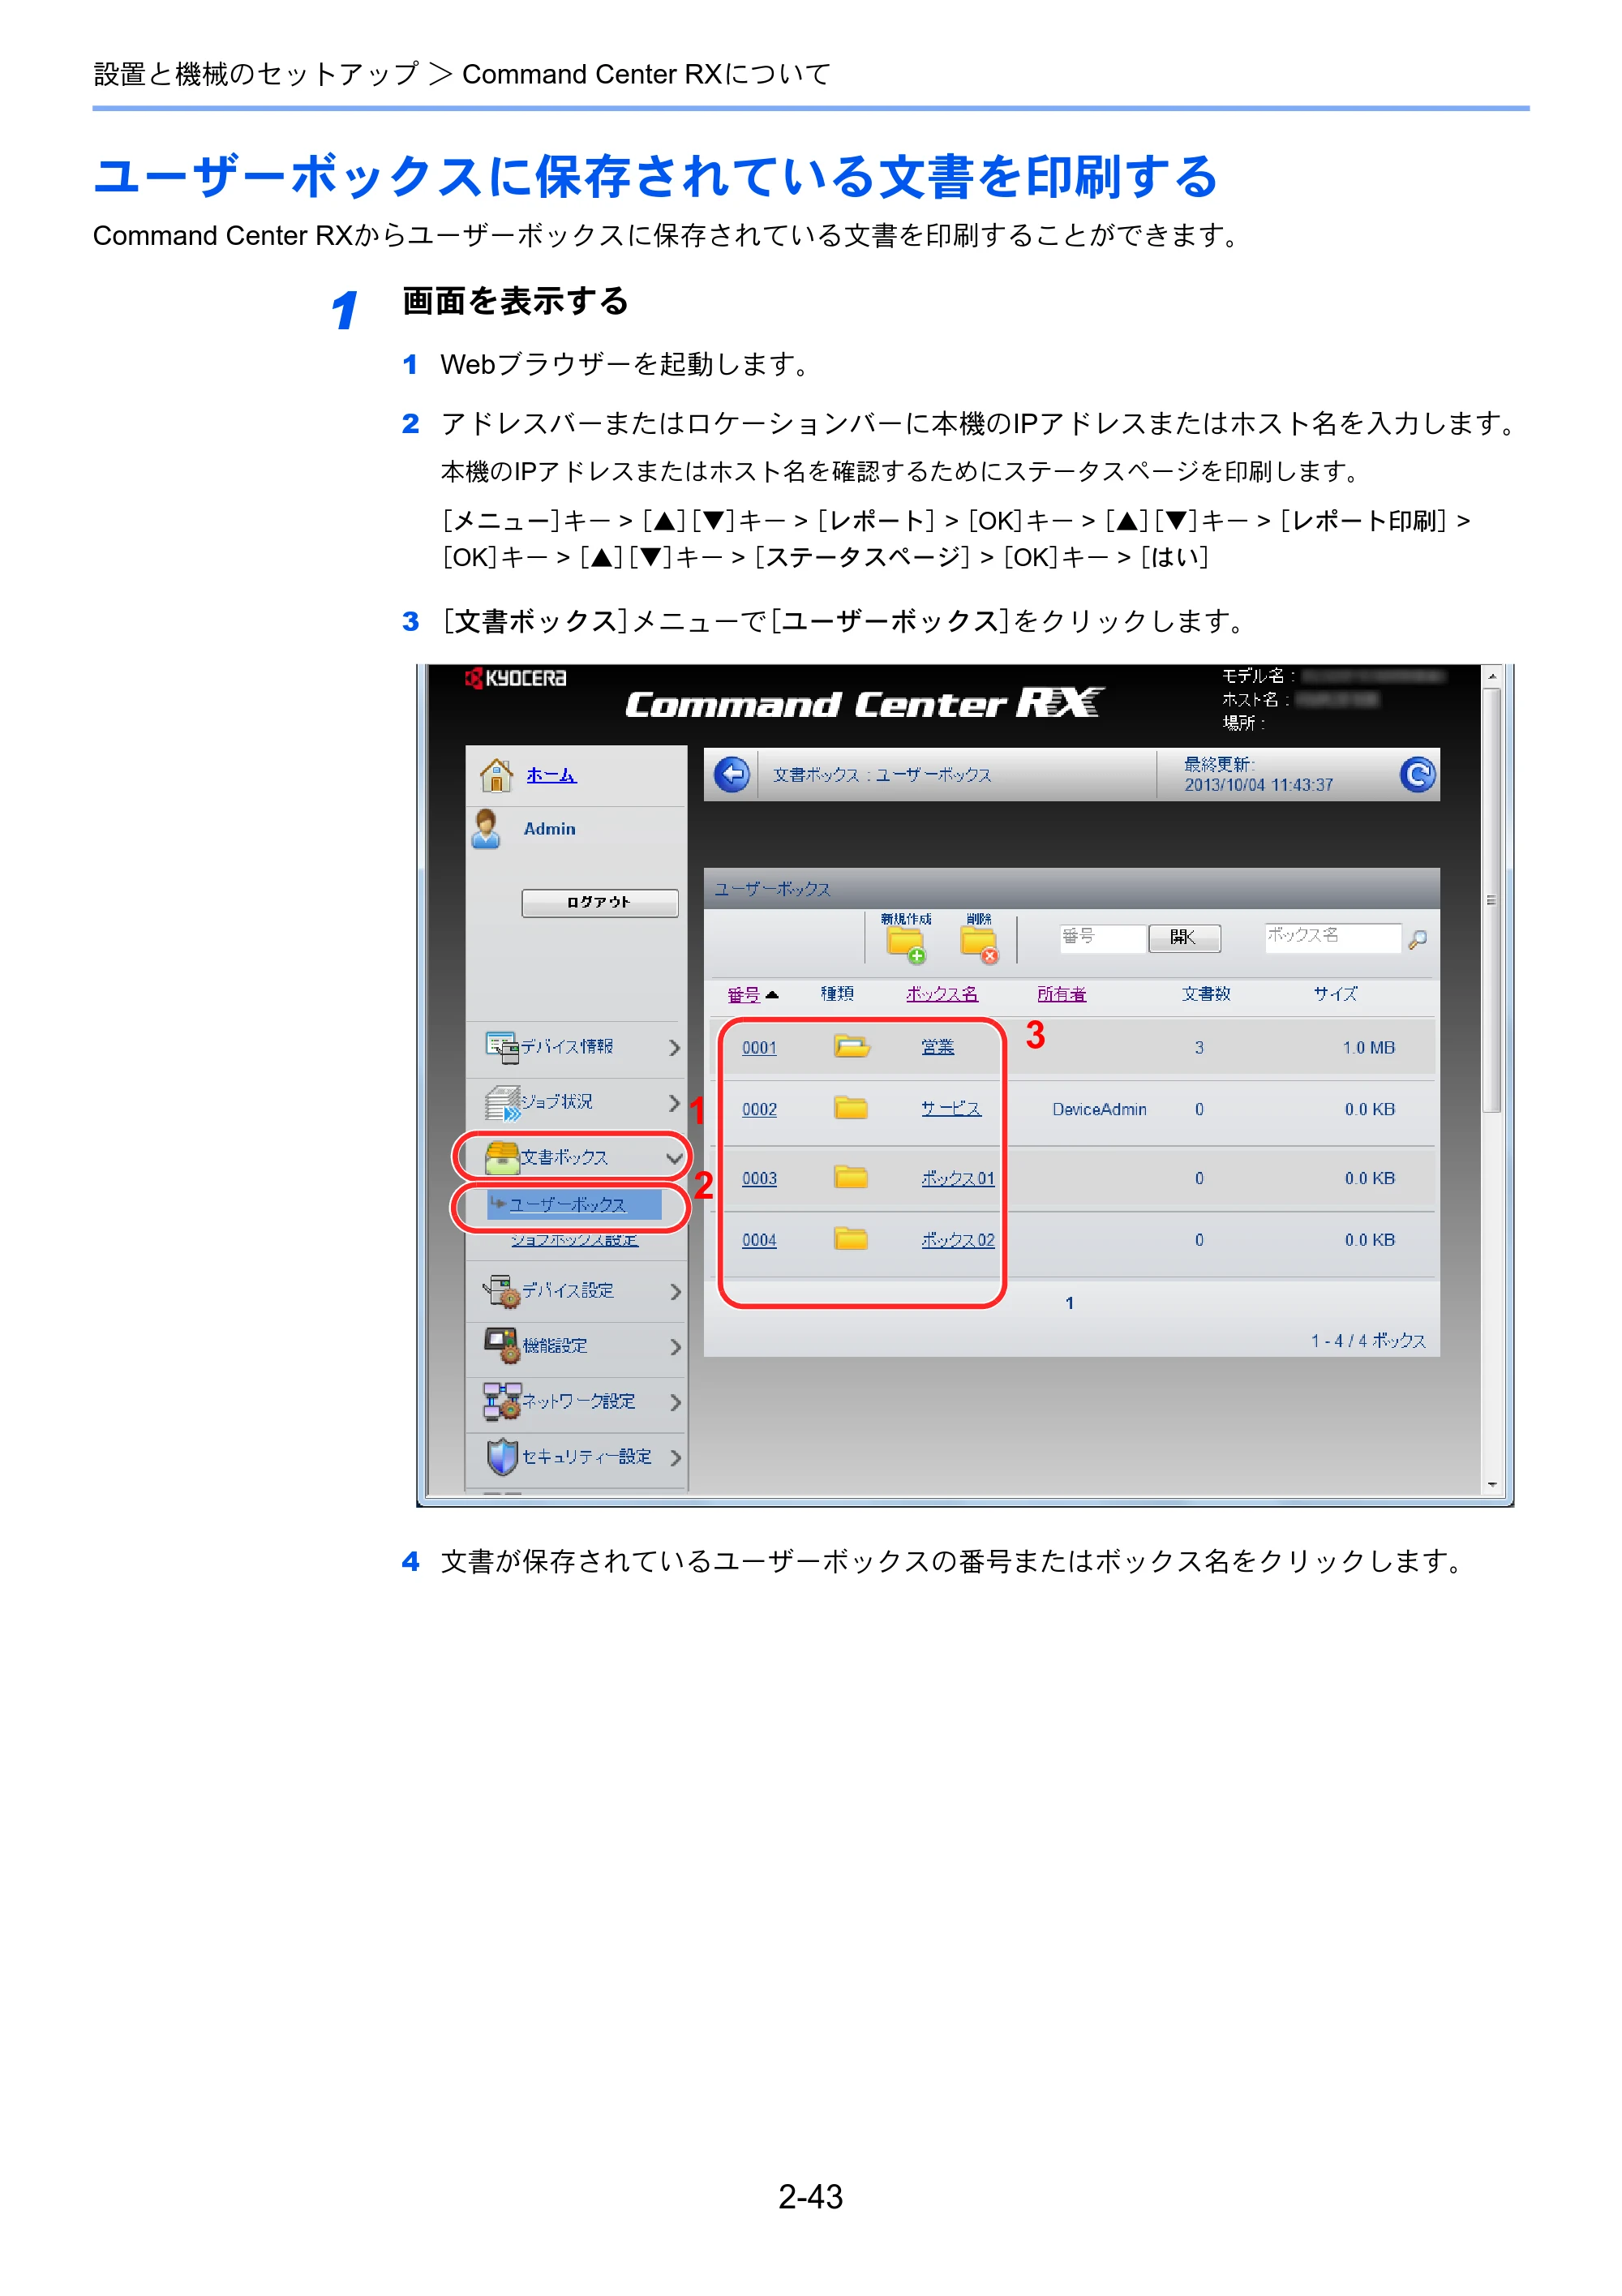Collapse the 文書ボックス menu chevron
The height and width of the screenshot is (2296, 1622).
pos(675,1158)
